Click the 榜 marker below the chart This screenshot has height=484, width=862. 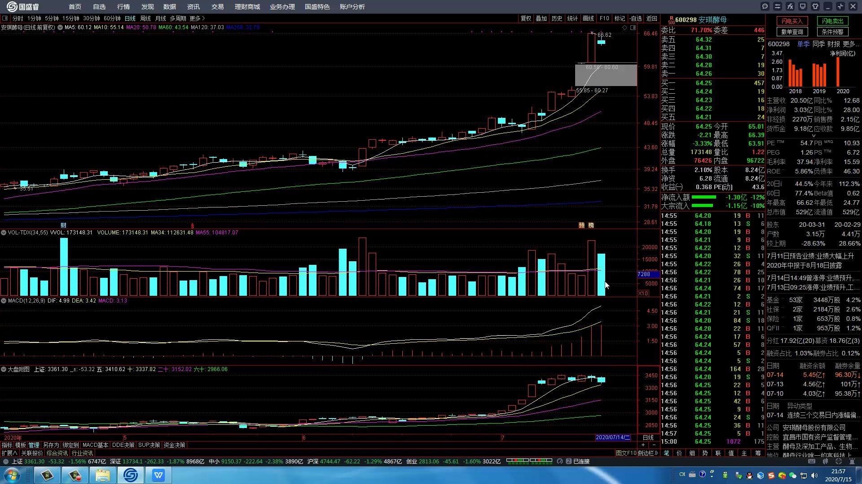coord(591,225)
